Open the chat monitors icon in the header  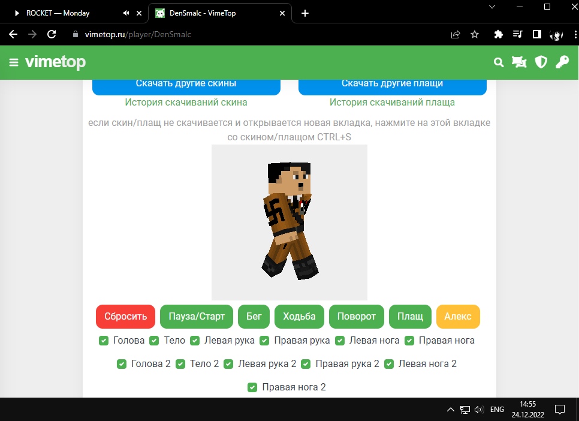518,62
